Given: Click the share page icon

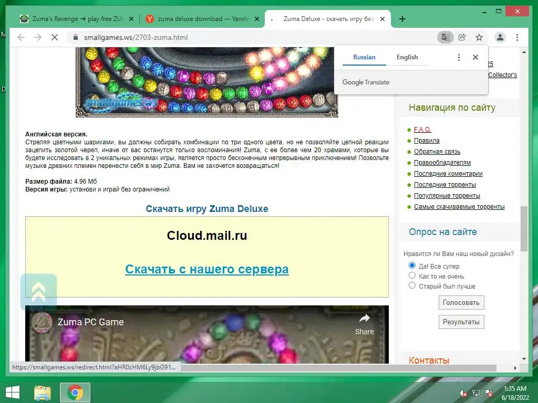Looking at the screenshot, I should tap(462, 37).
